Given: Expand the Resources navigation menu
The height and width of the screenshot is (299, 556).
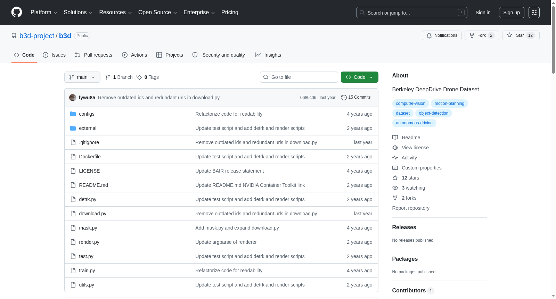Looking at the screenshot, I should 115,13.
